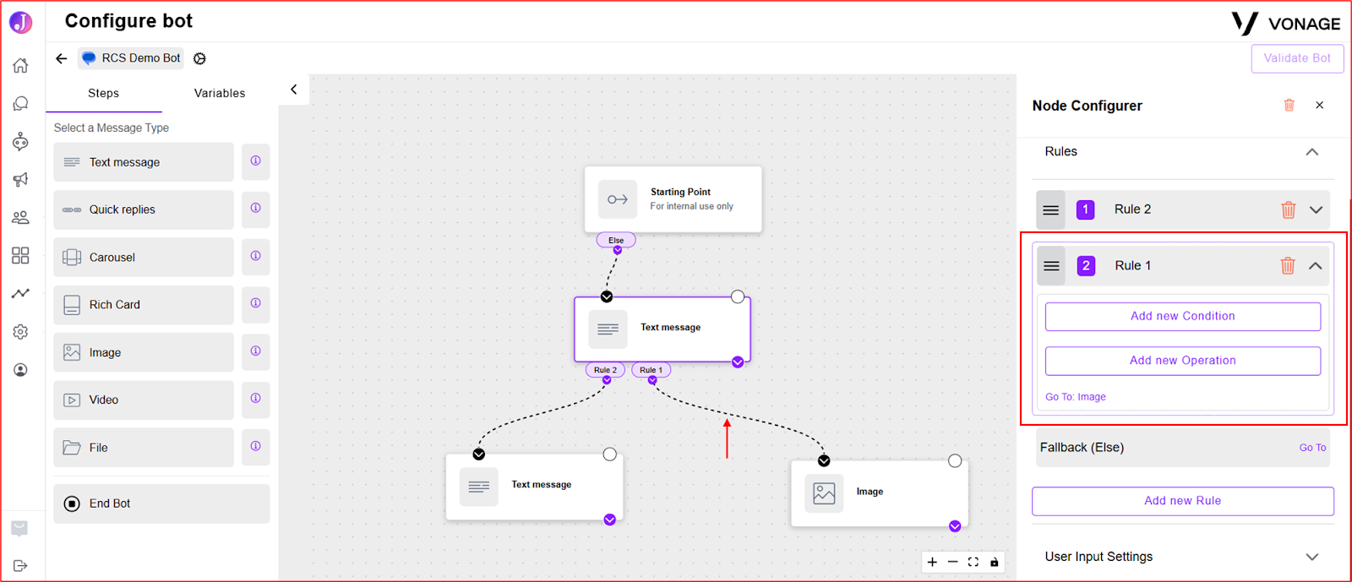Delete node via Node Configurer trash icon

(x=1289, y=105)
